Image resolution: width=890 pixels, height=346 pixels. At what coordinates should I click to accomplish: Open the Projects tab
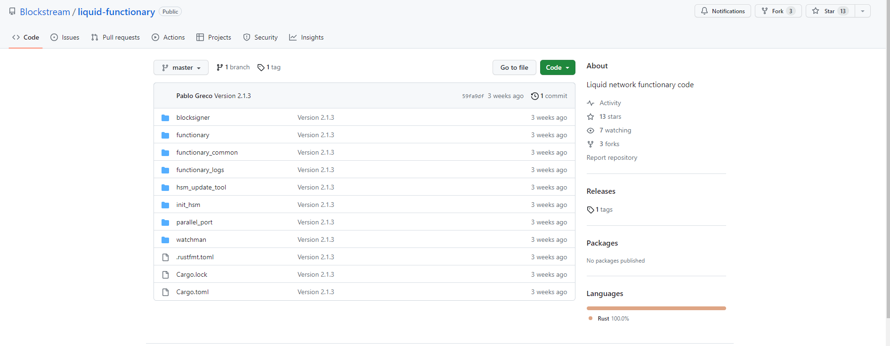tap(214, 37)
